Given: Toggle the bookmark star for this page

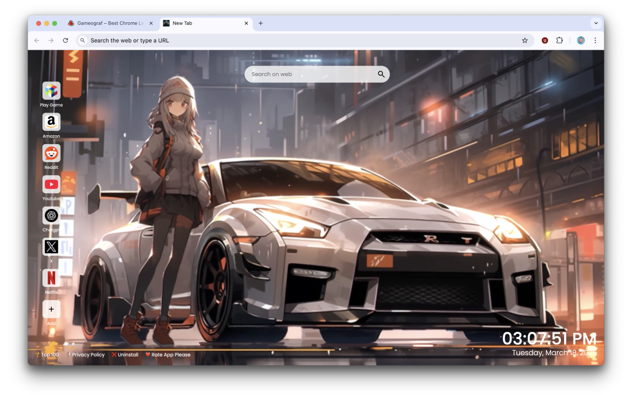Looking at the screenshot, I should click(x=525, y=40).
